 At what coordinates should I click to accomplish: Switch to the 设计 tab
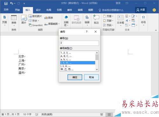point(38,10)
